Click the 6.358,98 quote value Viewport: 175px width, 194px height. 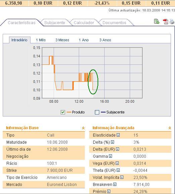coord(14,3)
